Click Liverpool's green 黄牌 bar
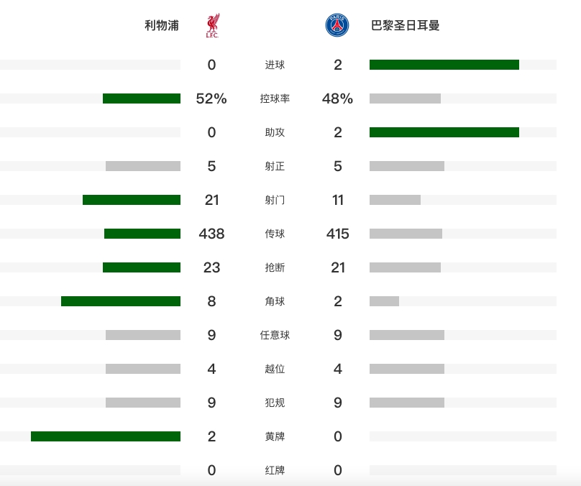The image size is (581, 486). [x=106, y=436]
